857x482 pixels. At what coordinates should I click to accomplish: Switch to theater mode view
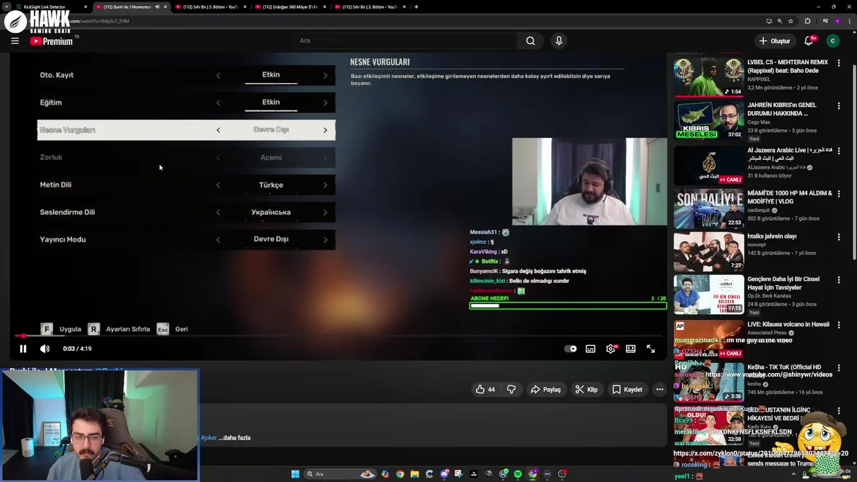(x=631, y=349)
